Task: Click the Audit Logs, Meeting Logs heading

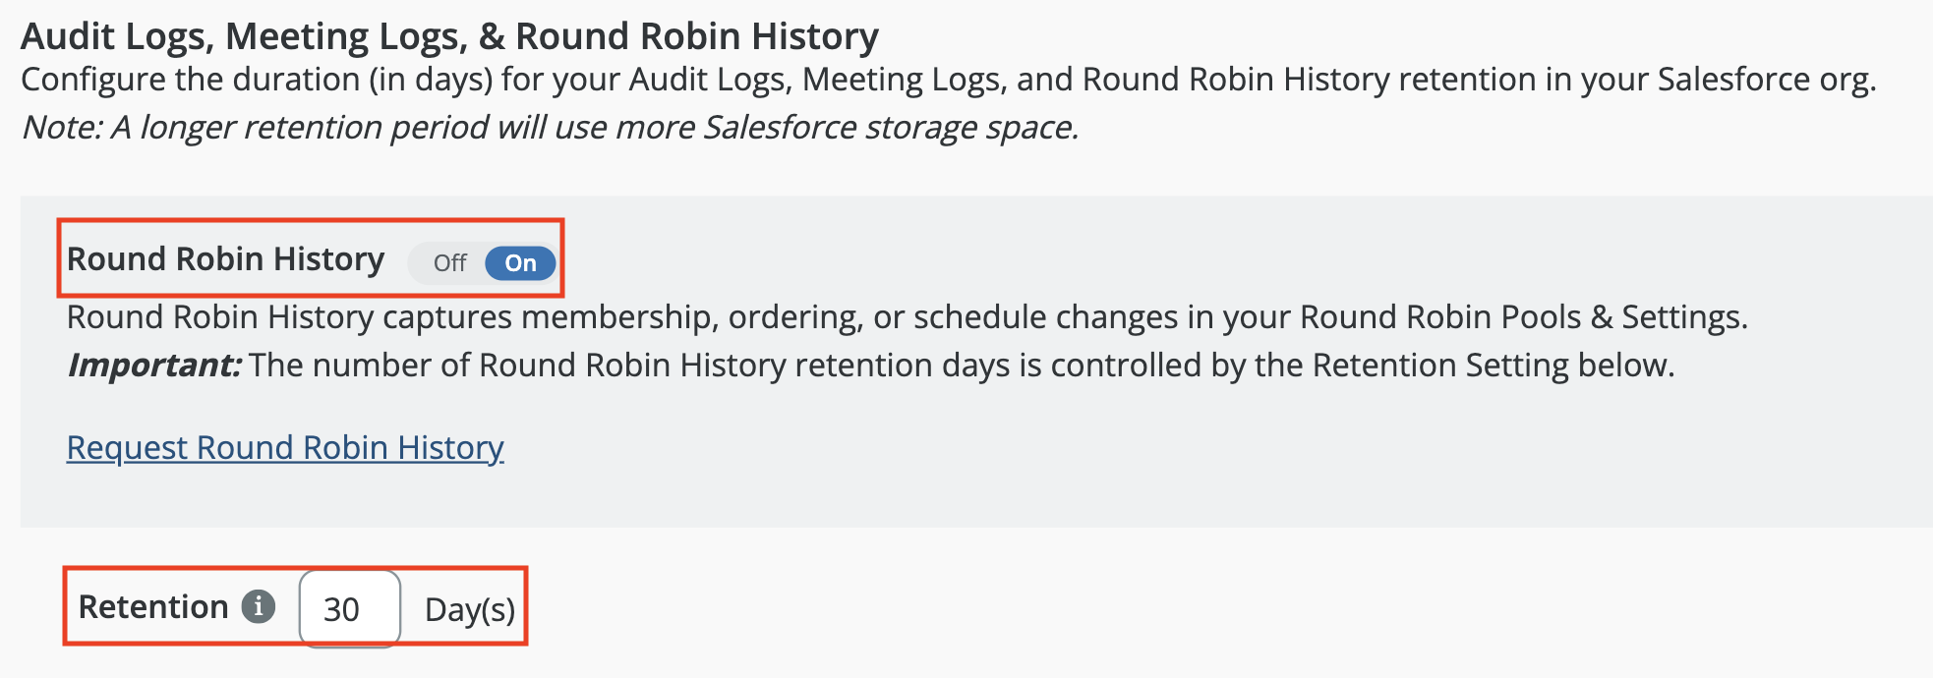Action: (449, 36)
